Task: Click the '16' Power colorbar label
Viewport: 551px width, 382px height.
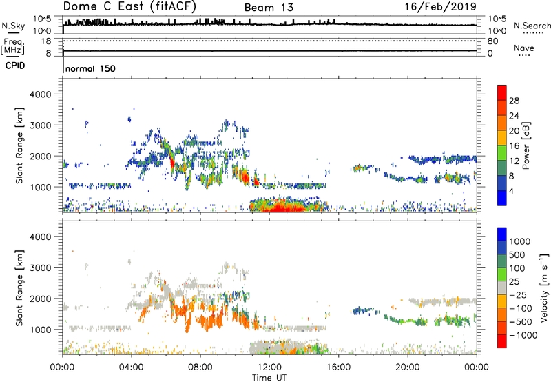Action: point(514,145)
